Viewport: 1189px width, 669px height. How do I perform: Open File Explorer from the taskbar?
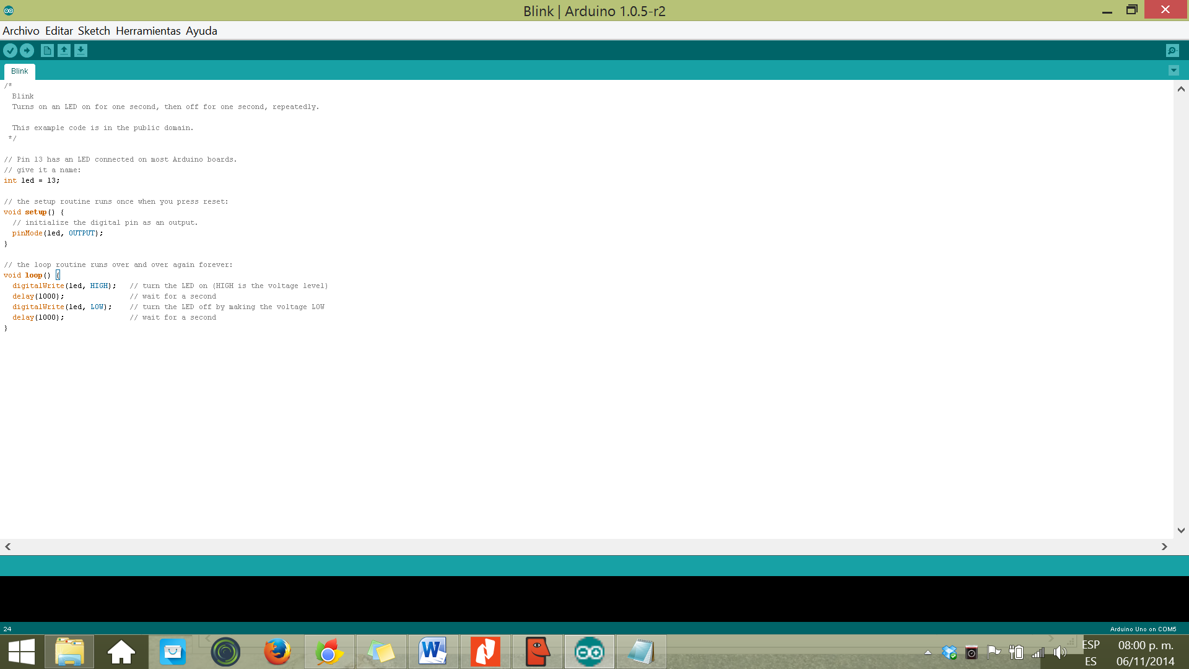[69, 652]
